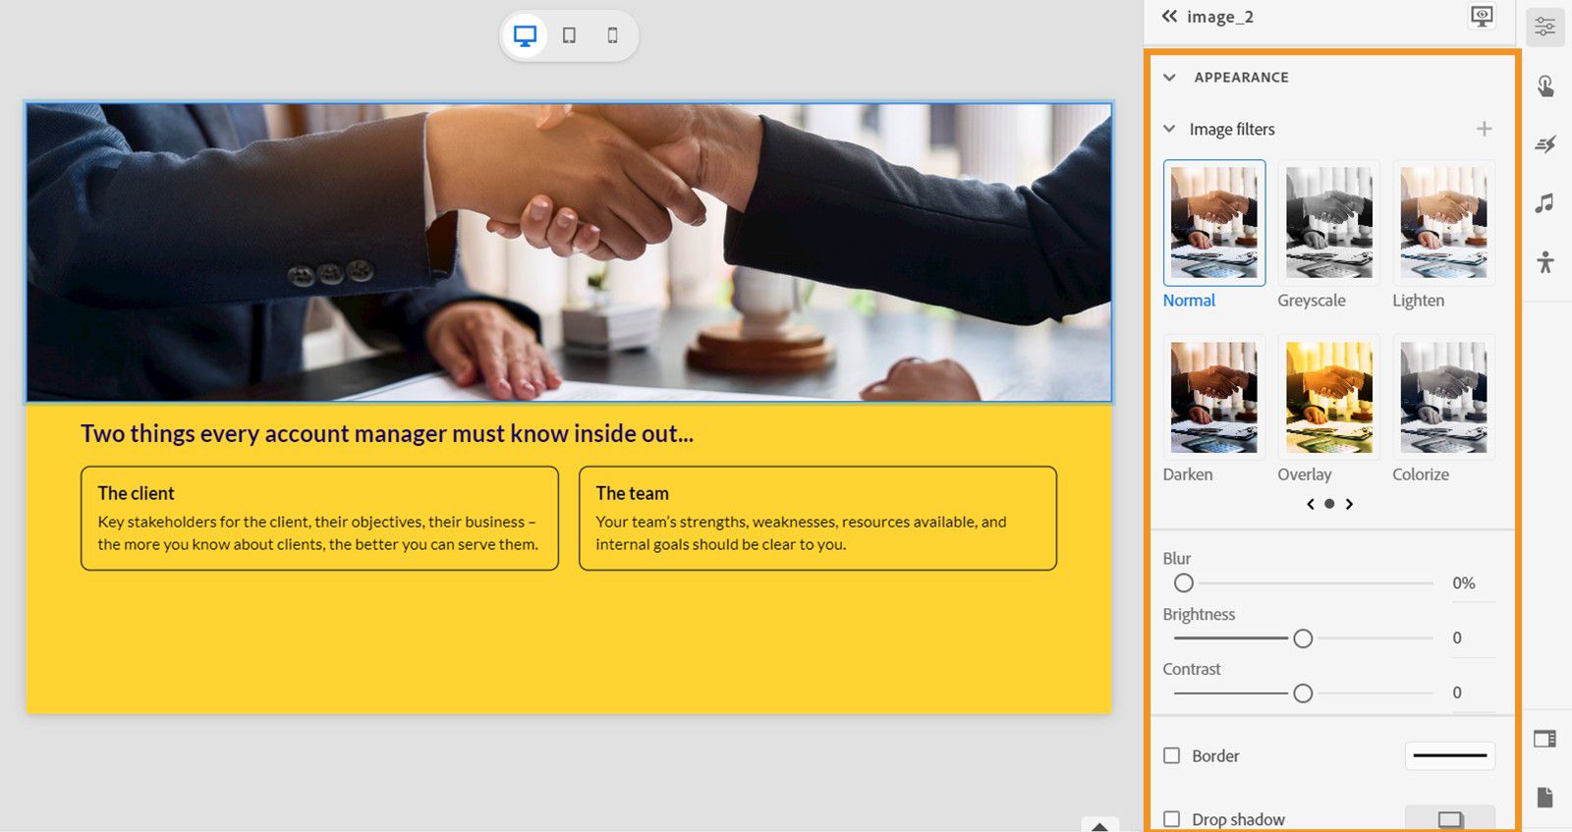Apply the Greyscale filter thumbnail
The height and width of the screenshot is (832, 1572).
pos(1329,223)
